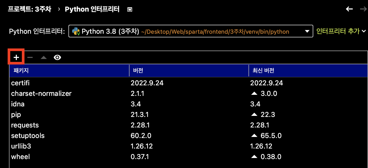Click the back arrow in the header
Image resolution: width=368 pixels, height=168 pixels.
(349, 9)
